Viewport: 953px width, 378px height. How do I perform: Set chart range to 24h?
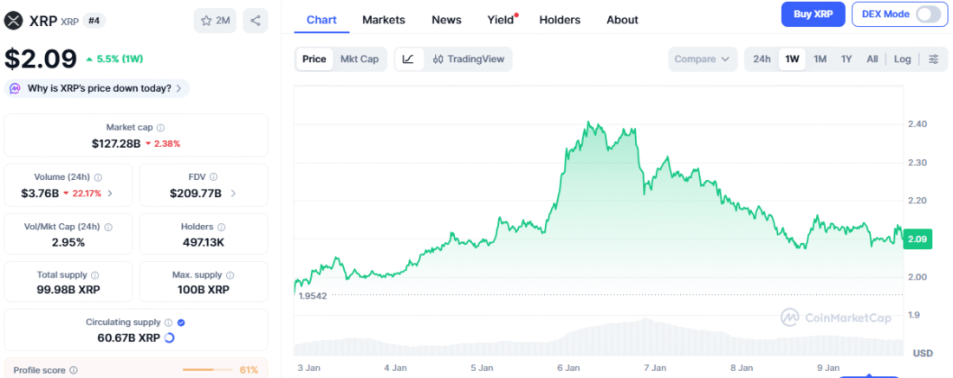coord(762,60)
